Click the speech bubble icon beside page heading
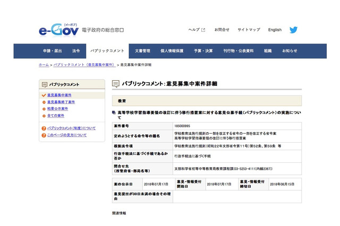 (116, 84)
